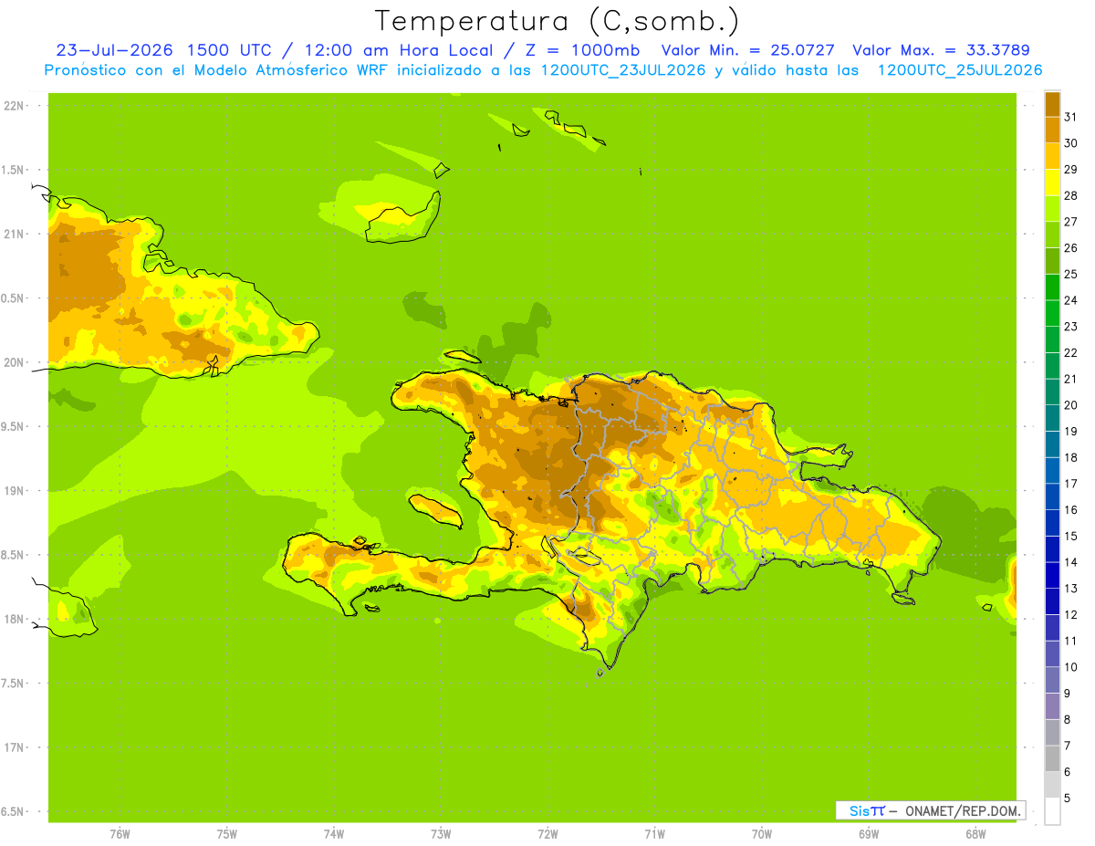The image size is (1095, 846).
Task: Click the "76W" longitude axis label
Action: [120, 834]
